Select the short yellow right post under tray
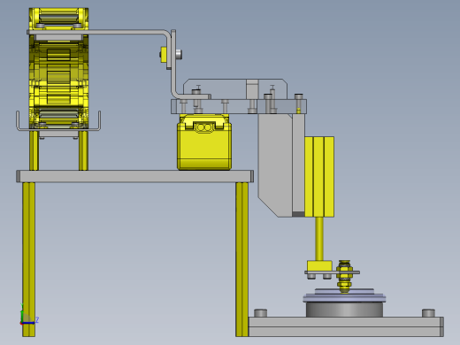 83,150
